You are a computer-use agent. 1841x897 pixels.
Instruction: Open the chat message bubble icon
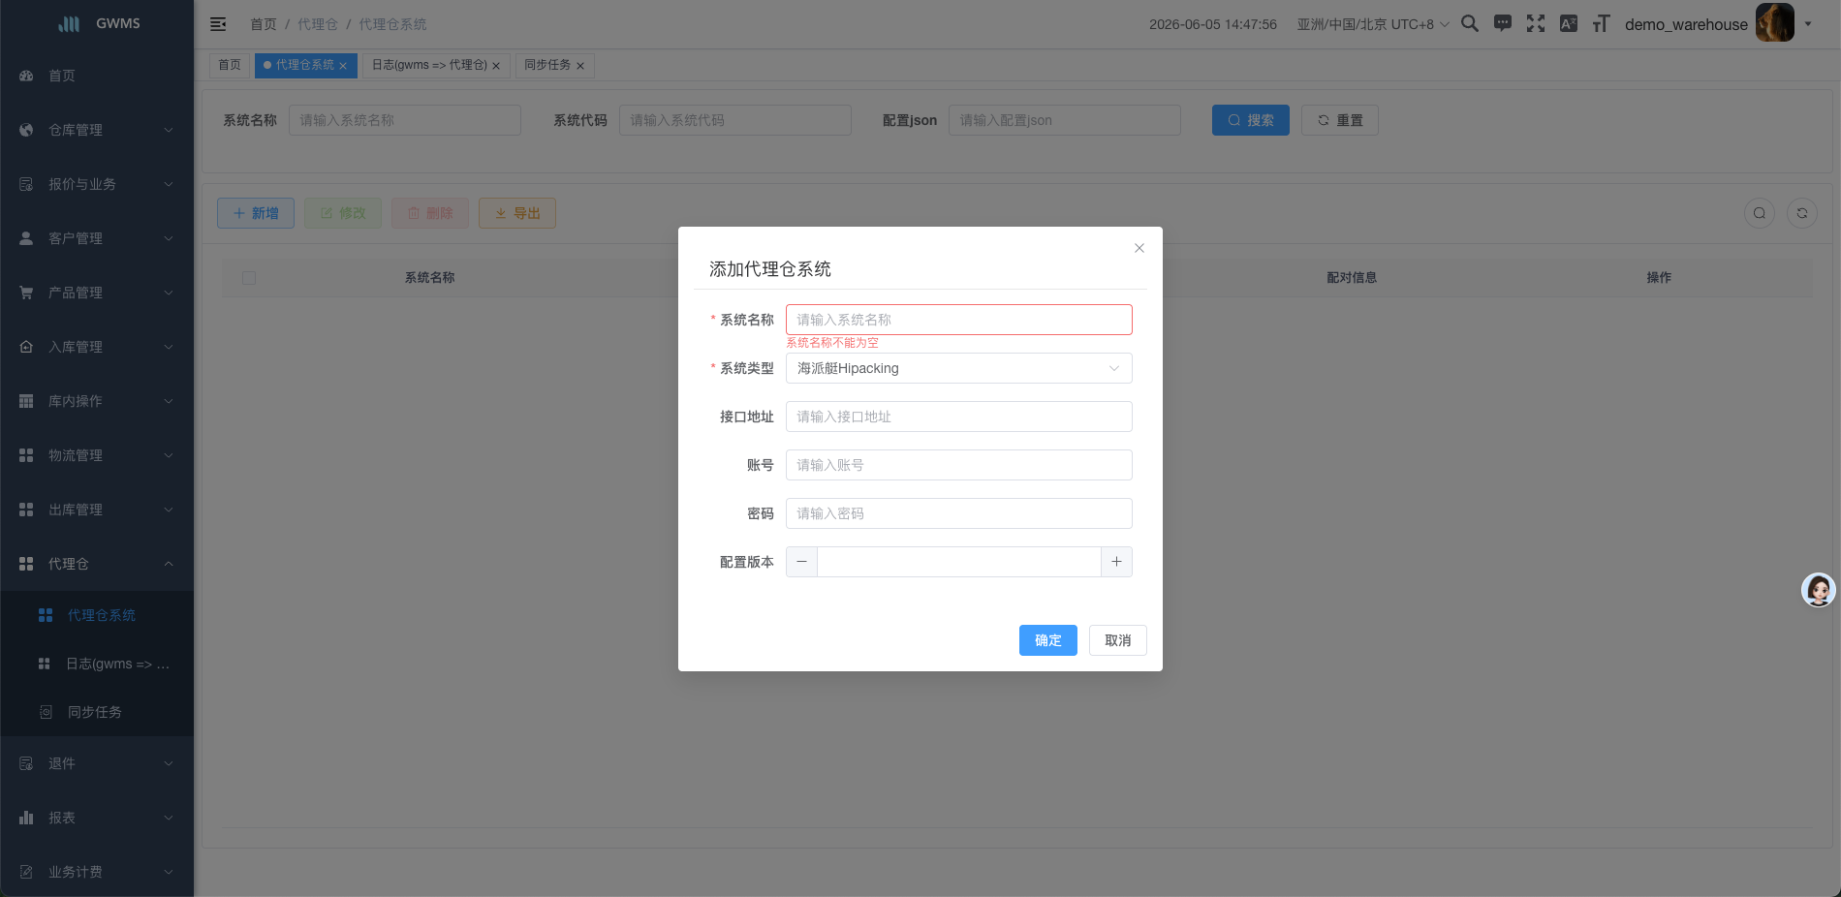tap(1503, 23)
